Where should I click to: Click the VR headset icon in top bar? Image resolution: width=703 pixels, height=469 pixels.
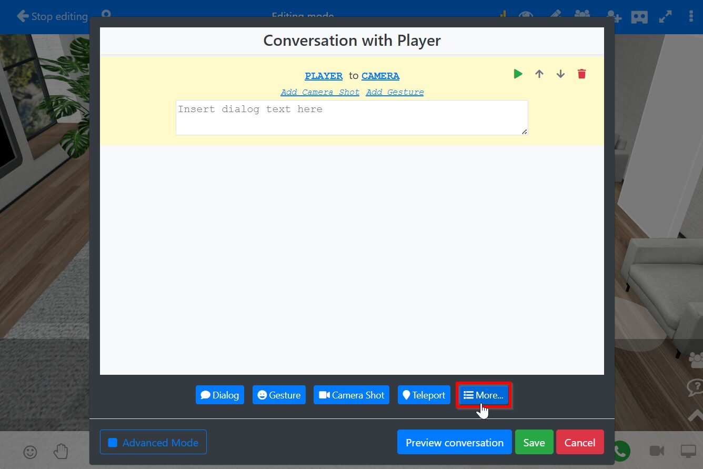639,16
